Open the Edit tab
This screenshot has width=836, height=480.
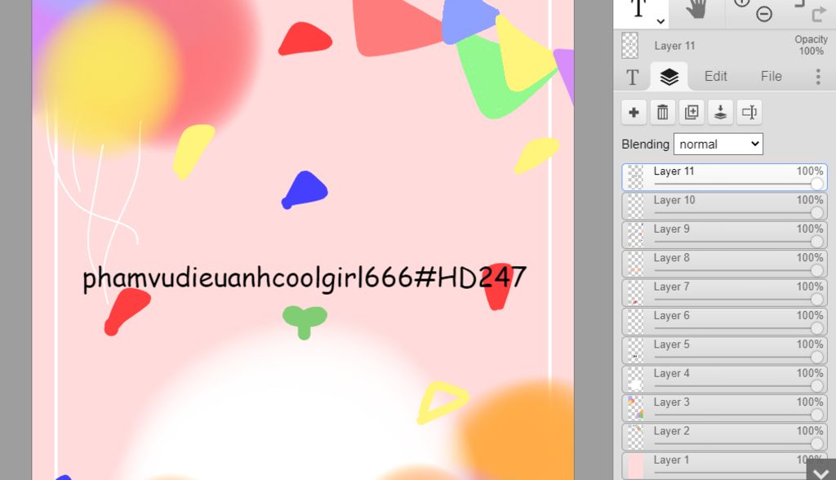pos(715,76)
